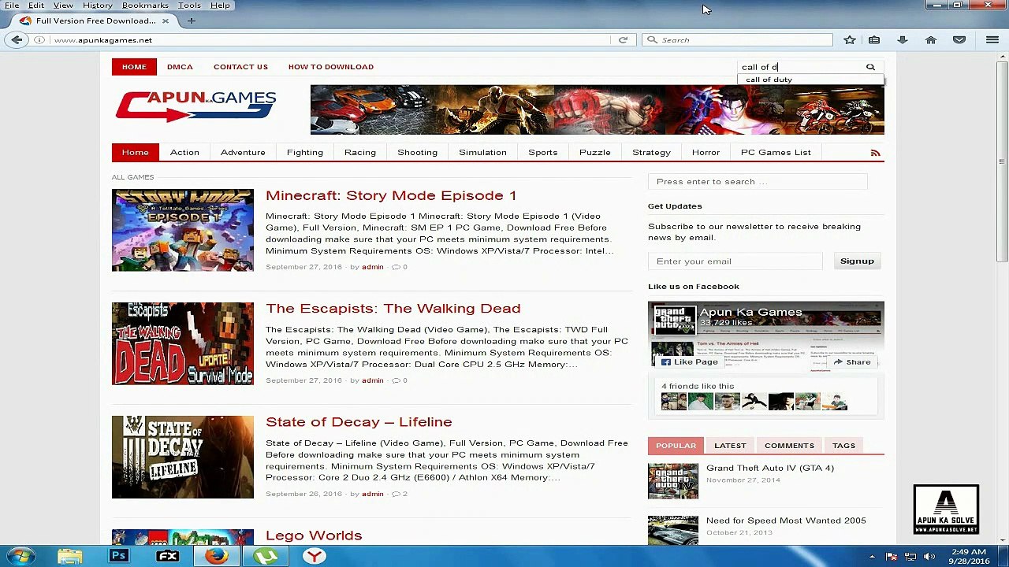
Task: Open Windows Explorer from the taskbar
Action: (69, 556)
